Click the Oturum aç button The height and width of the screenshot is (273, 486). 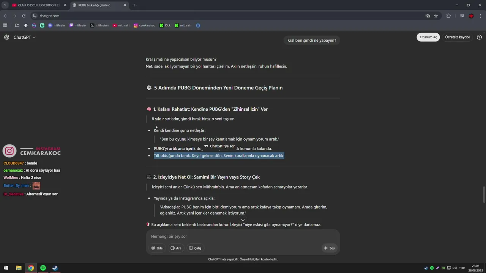[x=428, y=37]
